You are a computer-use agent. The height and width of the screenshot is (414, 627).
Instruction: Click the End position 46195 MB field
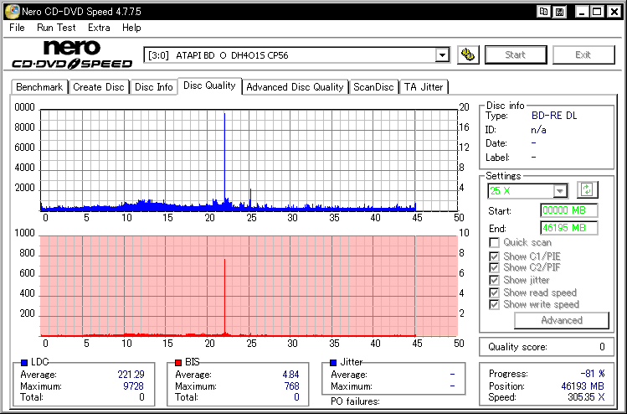(568, 228)
